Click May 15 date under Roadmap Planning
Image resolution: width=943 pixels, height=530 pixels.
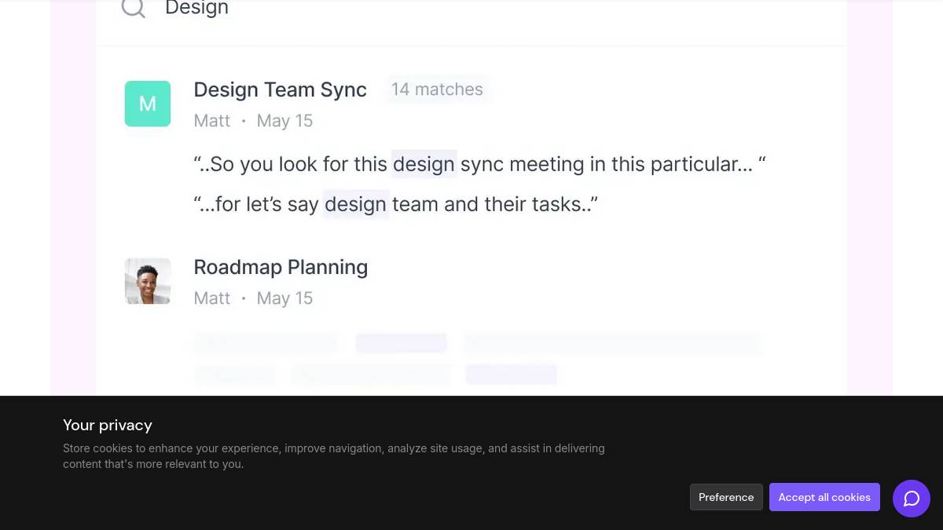284,298
